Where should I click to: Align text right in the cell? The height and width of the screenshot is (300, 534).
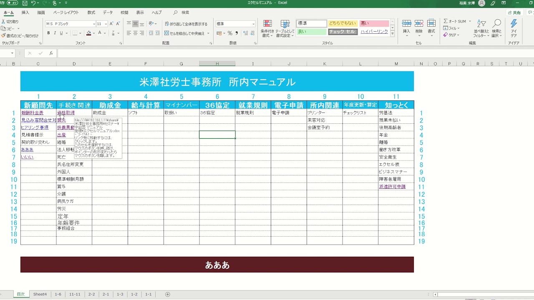[x=142, y=33]
